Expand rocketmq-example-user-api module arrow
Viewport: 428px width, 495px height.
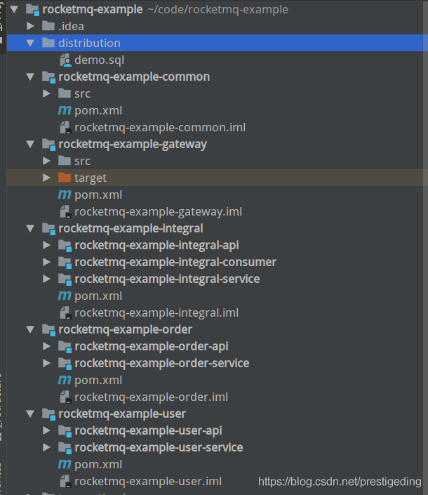coord(46,431)
